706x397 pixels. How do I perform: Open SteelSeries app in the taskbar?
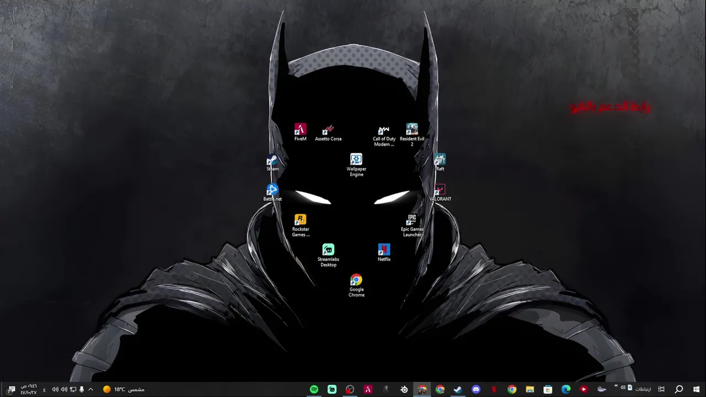tap(404, 389)
